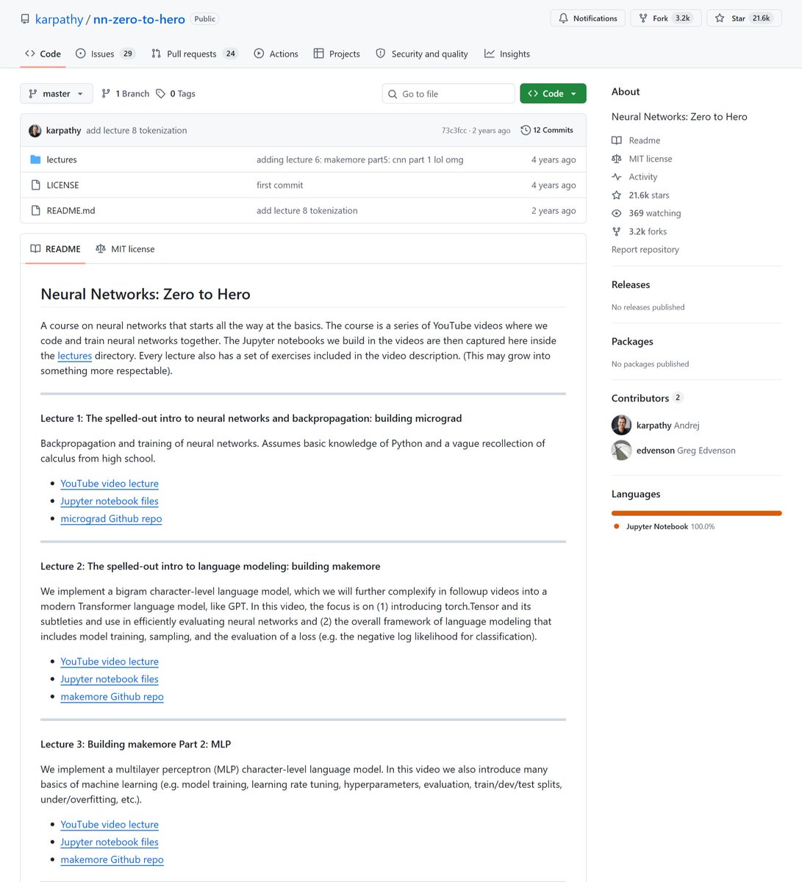Image resolution: width=802 pixels, height=882 pixels.
Task: Click the LICENSE file icon
Action: (x=35, y=185)
